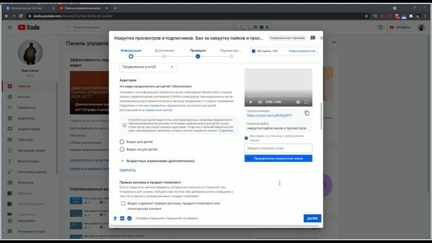Click the checks complete checkmark icon in footer
Viewport: 432px width, 243px height.
pyautogui.click(x=130, y=218)
